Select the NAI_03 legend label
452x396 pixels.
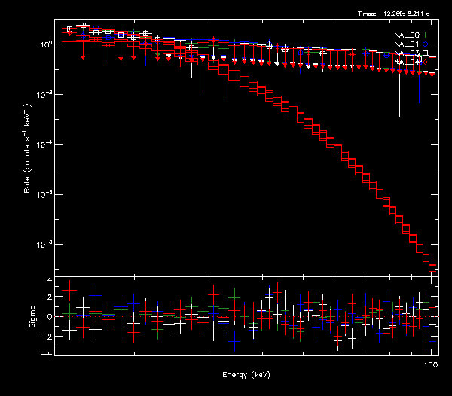pos(406,53)
